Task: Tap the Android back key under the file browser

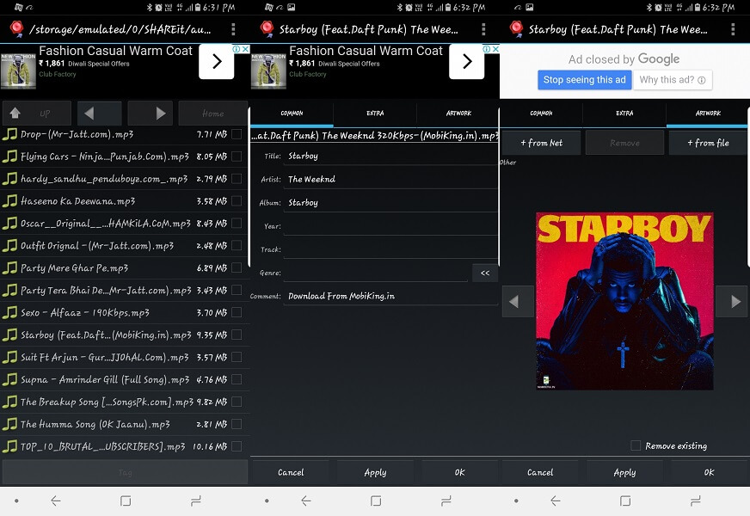Action: point(56,501)
